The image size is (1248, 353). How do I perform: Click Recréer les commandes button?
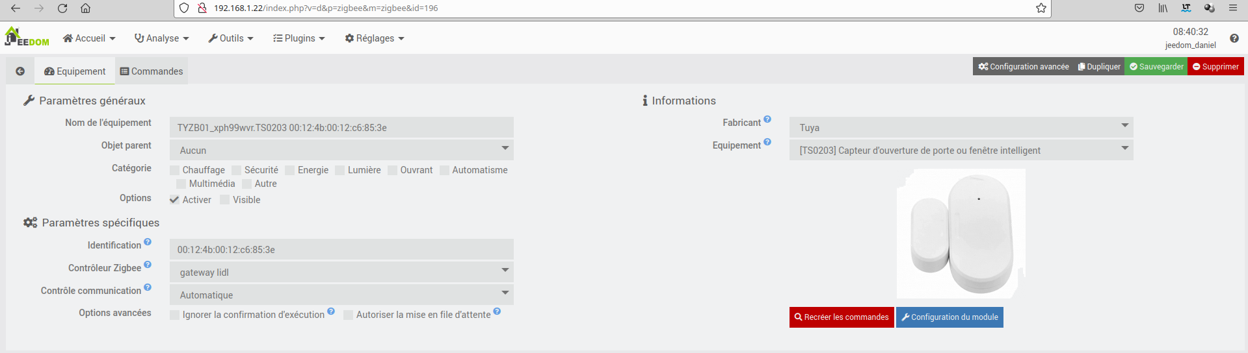coord(841,317)
